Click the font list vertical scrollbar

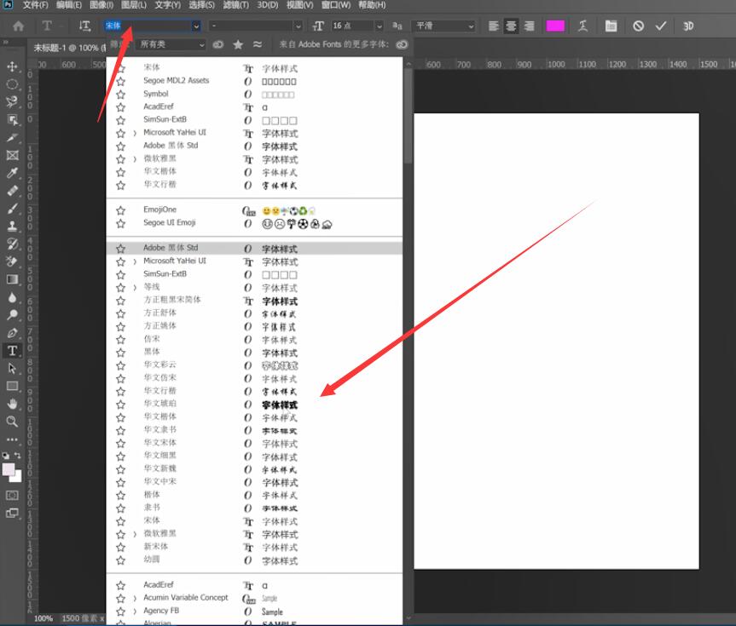point(408,115)
